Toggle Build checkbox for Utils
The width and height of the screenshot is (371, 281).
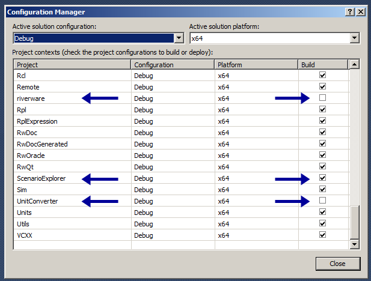(322, 223)
